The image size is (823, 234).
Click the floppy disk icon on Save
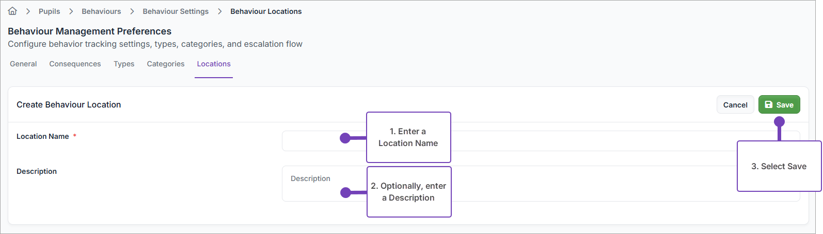(769, 104)
